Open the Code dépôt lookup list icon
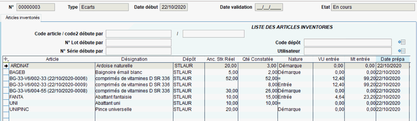 point(402,42)
